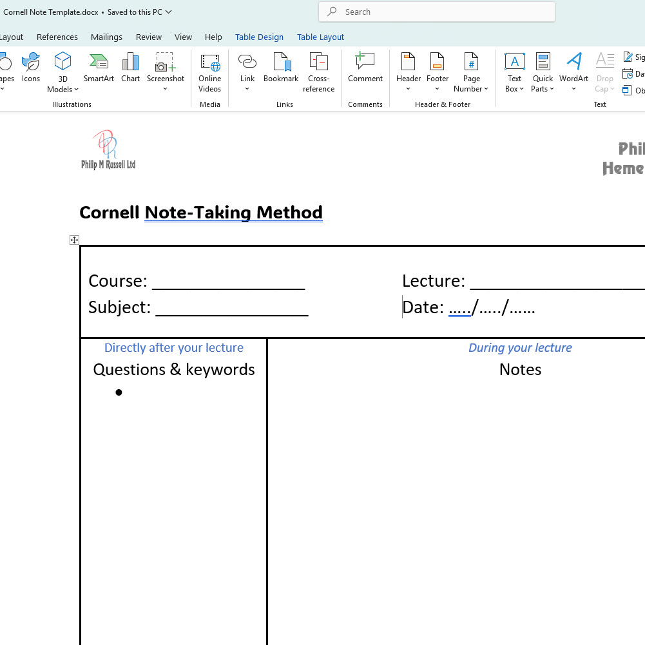Add a new Comment
This screenshot has height=645, width=645.
[365, 68]
